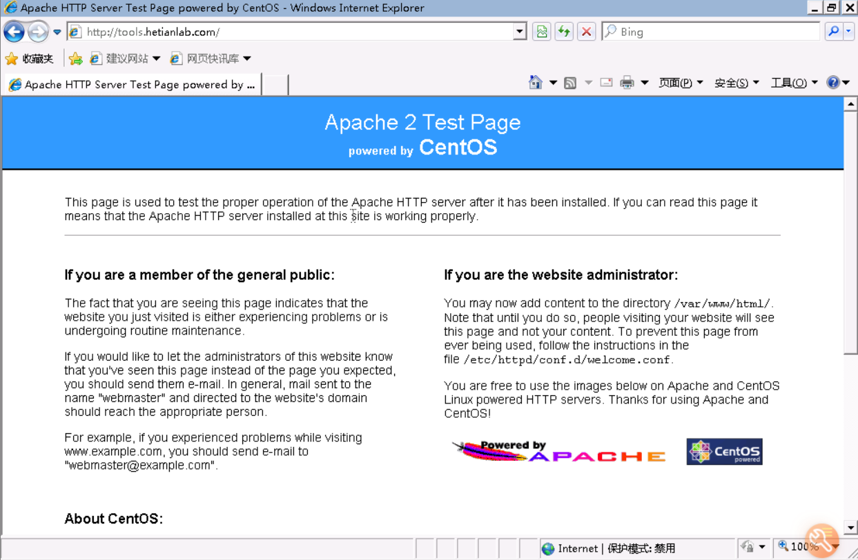The height and width of the screenshot is (560, 858).
Task: Open a new blank tab
Action: pos(275,85)
